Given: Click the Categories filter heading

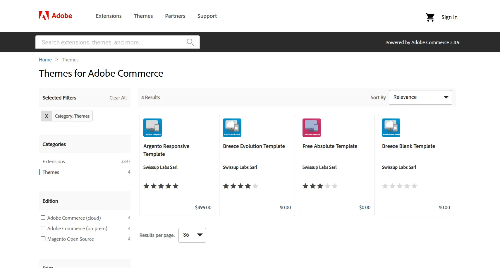Looking at the screenshot, I should pos(54,144).
